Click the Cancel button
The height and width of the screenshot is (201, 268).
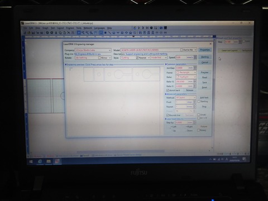click(205, 63)
